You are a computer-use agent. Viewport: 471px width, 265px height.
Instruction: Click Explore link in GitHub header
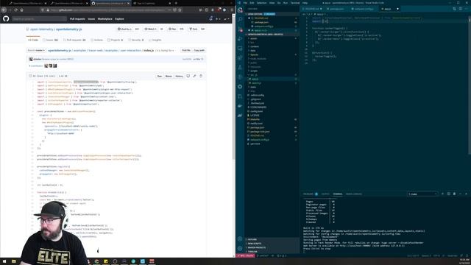(119, 19)
